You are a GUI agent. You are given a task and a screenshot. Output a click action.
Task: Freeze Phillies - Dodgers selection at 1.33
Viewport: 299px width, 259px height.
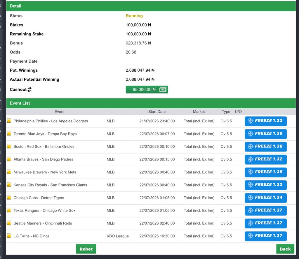click(266, 121)
